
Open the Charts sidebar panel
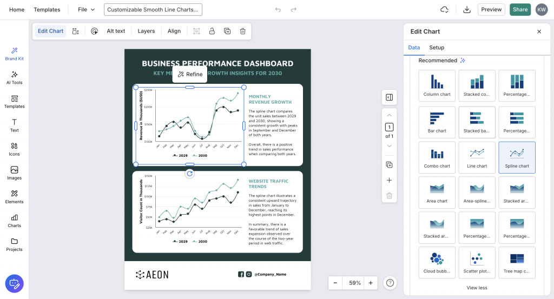click(x=14, y=221)
